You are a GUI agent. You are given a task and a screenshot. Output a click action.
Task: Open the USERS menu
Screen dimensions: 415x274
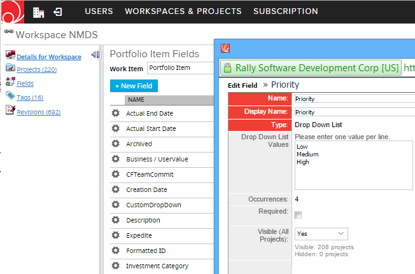[x=99, y=11]
